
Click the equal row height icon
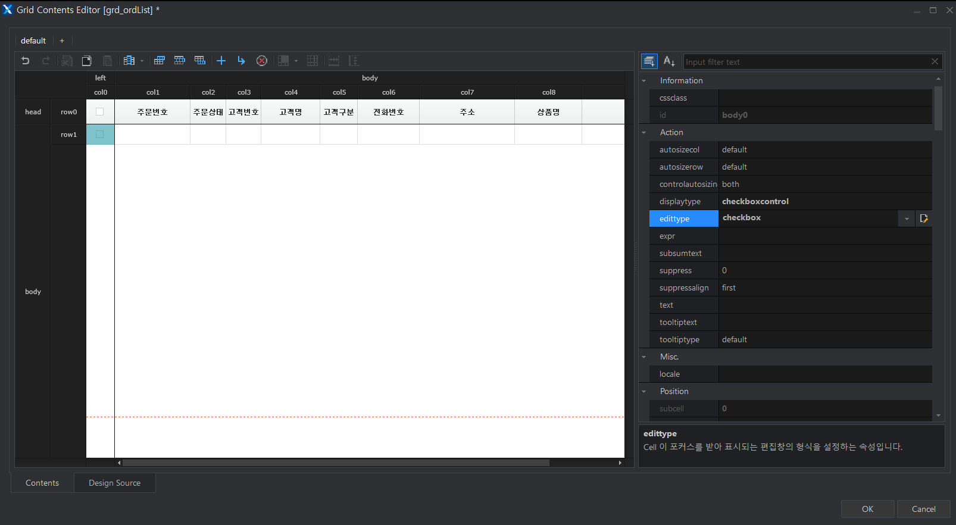tap(354, 61)
